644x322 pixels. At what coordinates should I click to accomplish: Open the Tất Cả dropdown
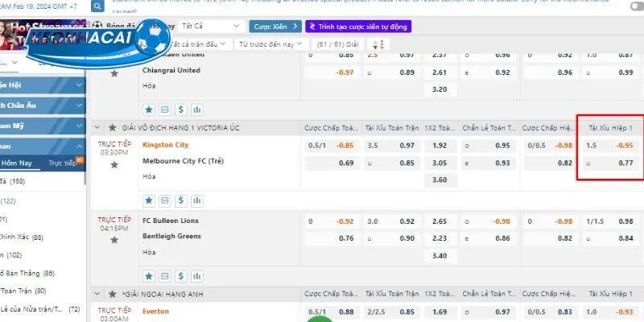click(212, 27)
